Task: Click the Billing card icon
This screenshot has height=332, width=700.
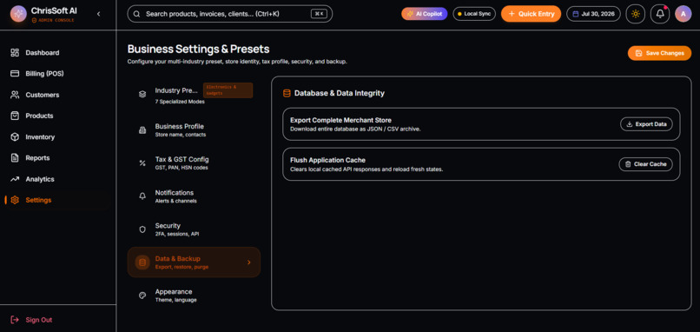Action: [15, 74]
